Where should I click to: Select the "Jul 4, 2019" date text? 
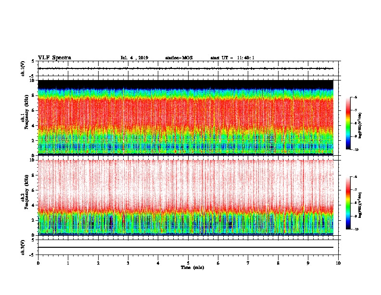point(134,58)
